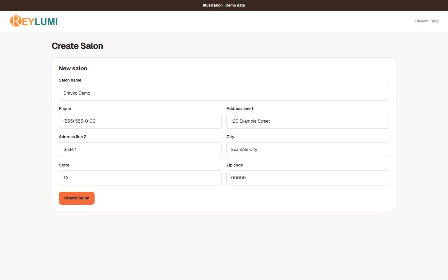
Task: Click the 'New salon' section title
Action: [73, 68]
